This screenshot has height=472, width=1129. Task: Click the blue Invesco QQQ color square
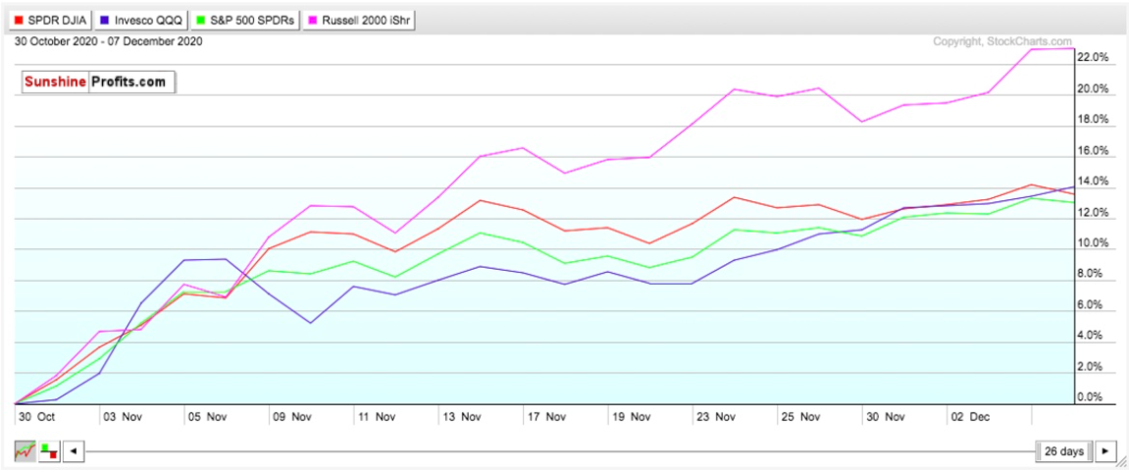point(104,21)
